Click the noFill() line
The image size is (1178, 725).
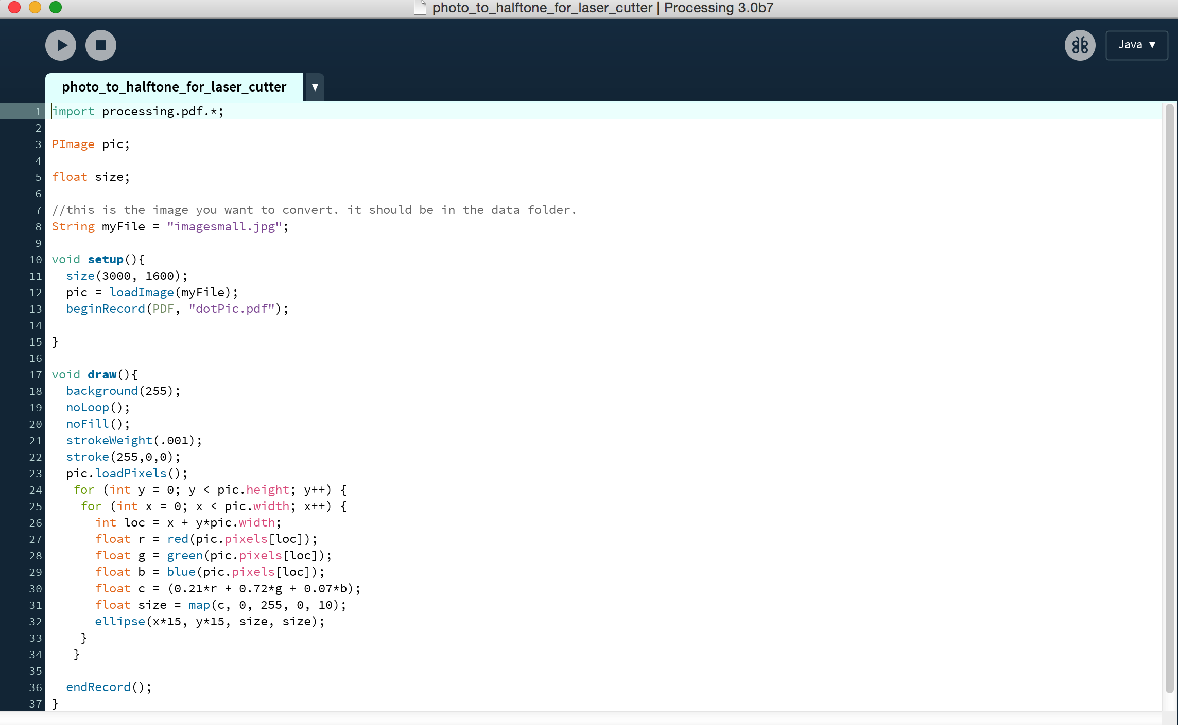[98, 424]
